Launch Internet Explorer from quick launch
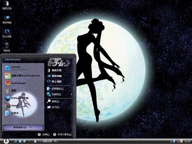This screenshot has width=192, height=144. [x=16, y=141]
